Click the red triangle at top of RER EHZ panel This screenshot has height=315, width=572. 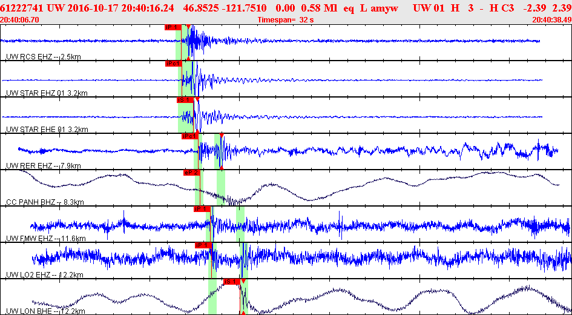coord(222,136)
